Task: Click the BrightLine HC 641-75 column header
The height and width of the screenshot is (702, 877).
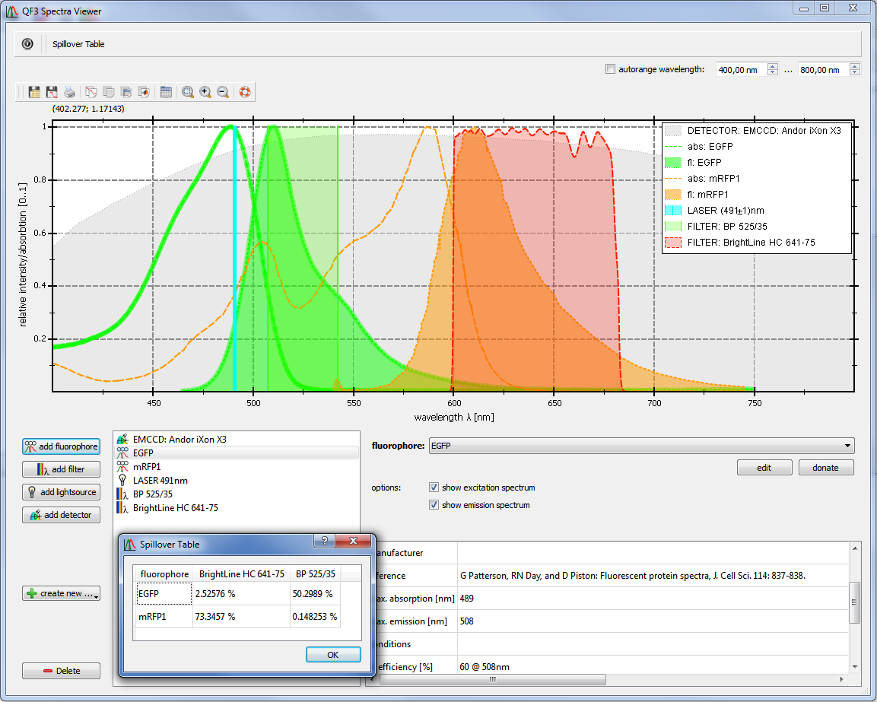Action: tap(242, 574)
